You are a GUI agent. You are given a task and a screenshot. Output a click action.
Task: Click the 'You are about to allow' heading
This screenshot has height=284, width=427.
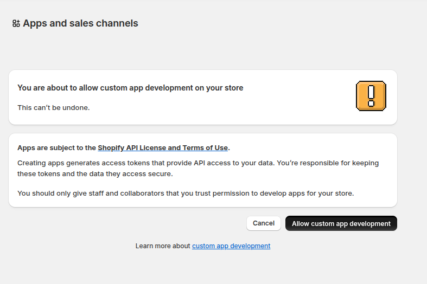pyautogui.click(x=130, y=87)
